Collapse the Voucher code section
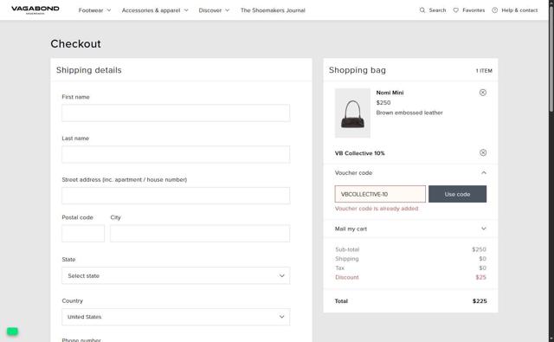Image resolution: width=554 pixels, height=342 pixels. click(x=484, y=173)
